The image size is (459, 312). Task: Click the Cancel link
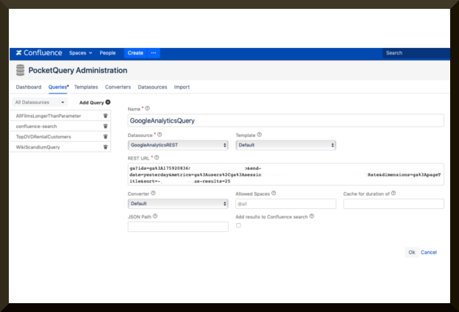429,252
